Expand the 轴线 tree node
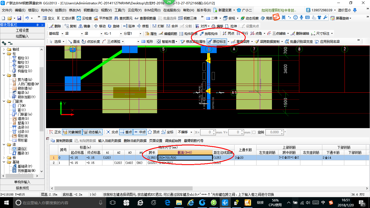This screenshot has width=370, height=208. [4, 49]
